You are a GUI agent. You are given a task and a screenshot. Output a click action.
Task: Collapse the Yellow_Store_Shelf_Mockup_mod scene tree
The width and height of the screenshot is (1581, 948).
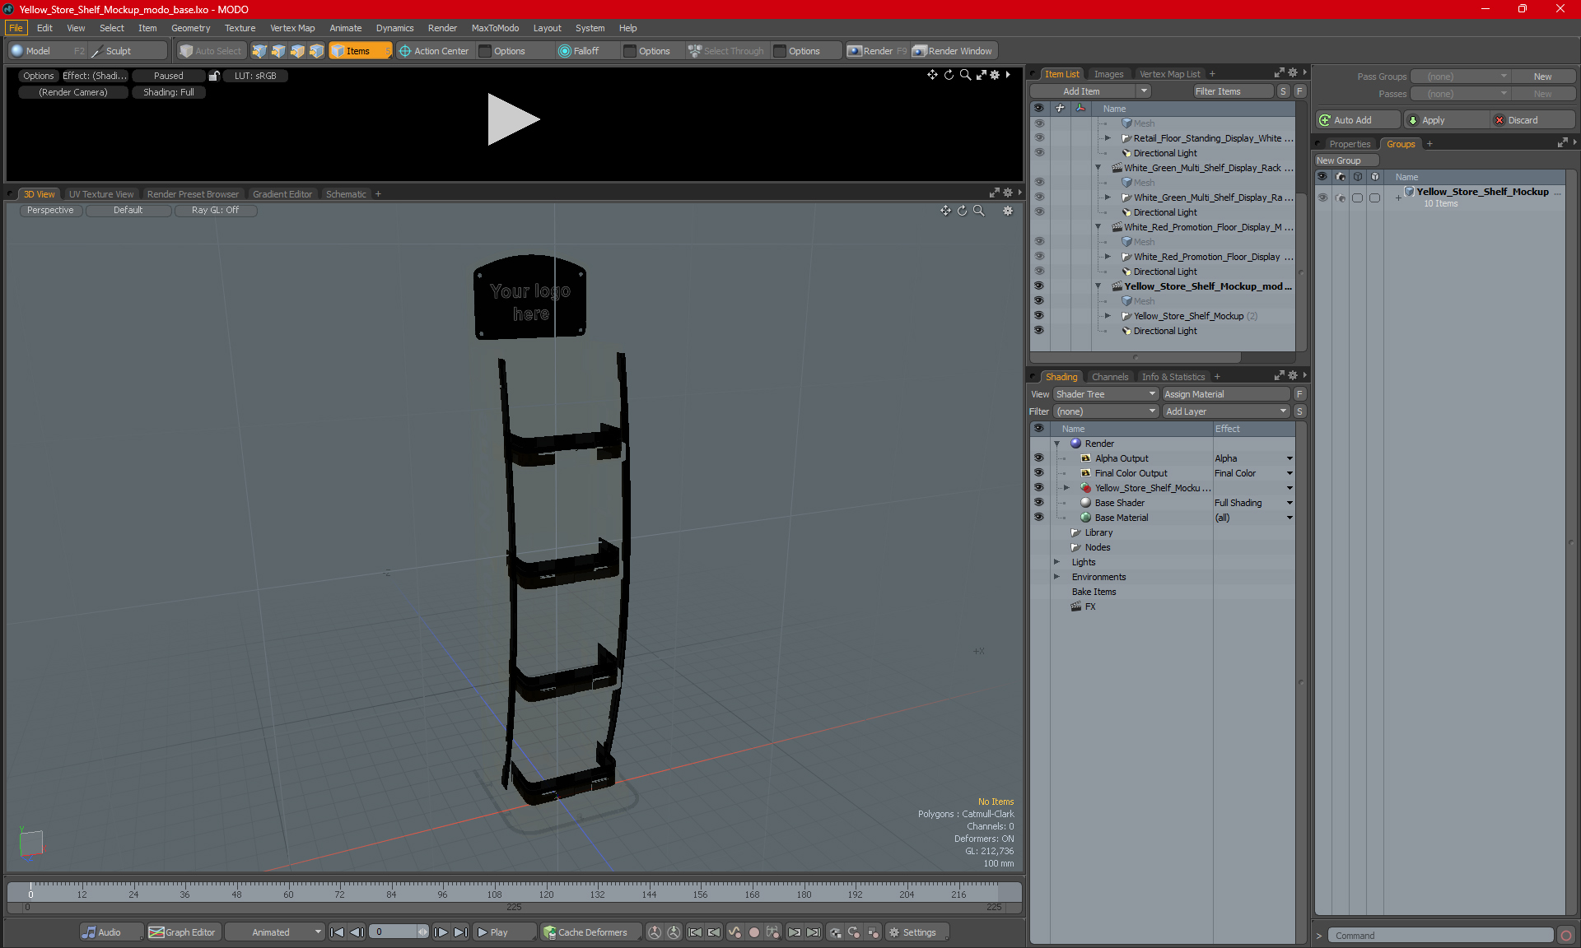pyautogui.click(x=1098, y=286)
